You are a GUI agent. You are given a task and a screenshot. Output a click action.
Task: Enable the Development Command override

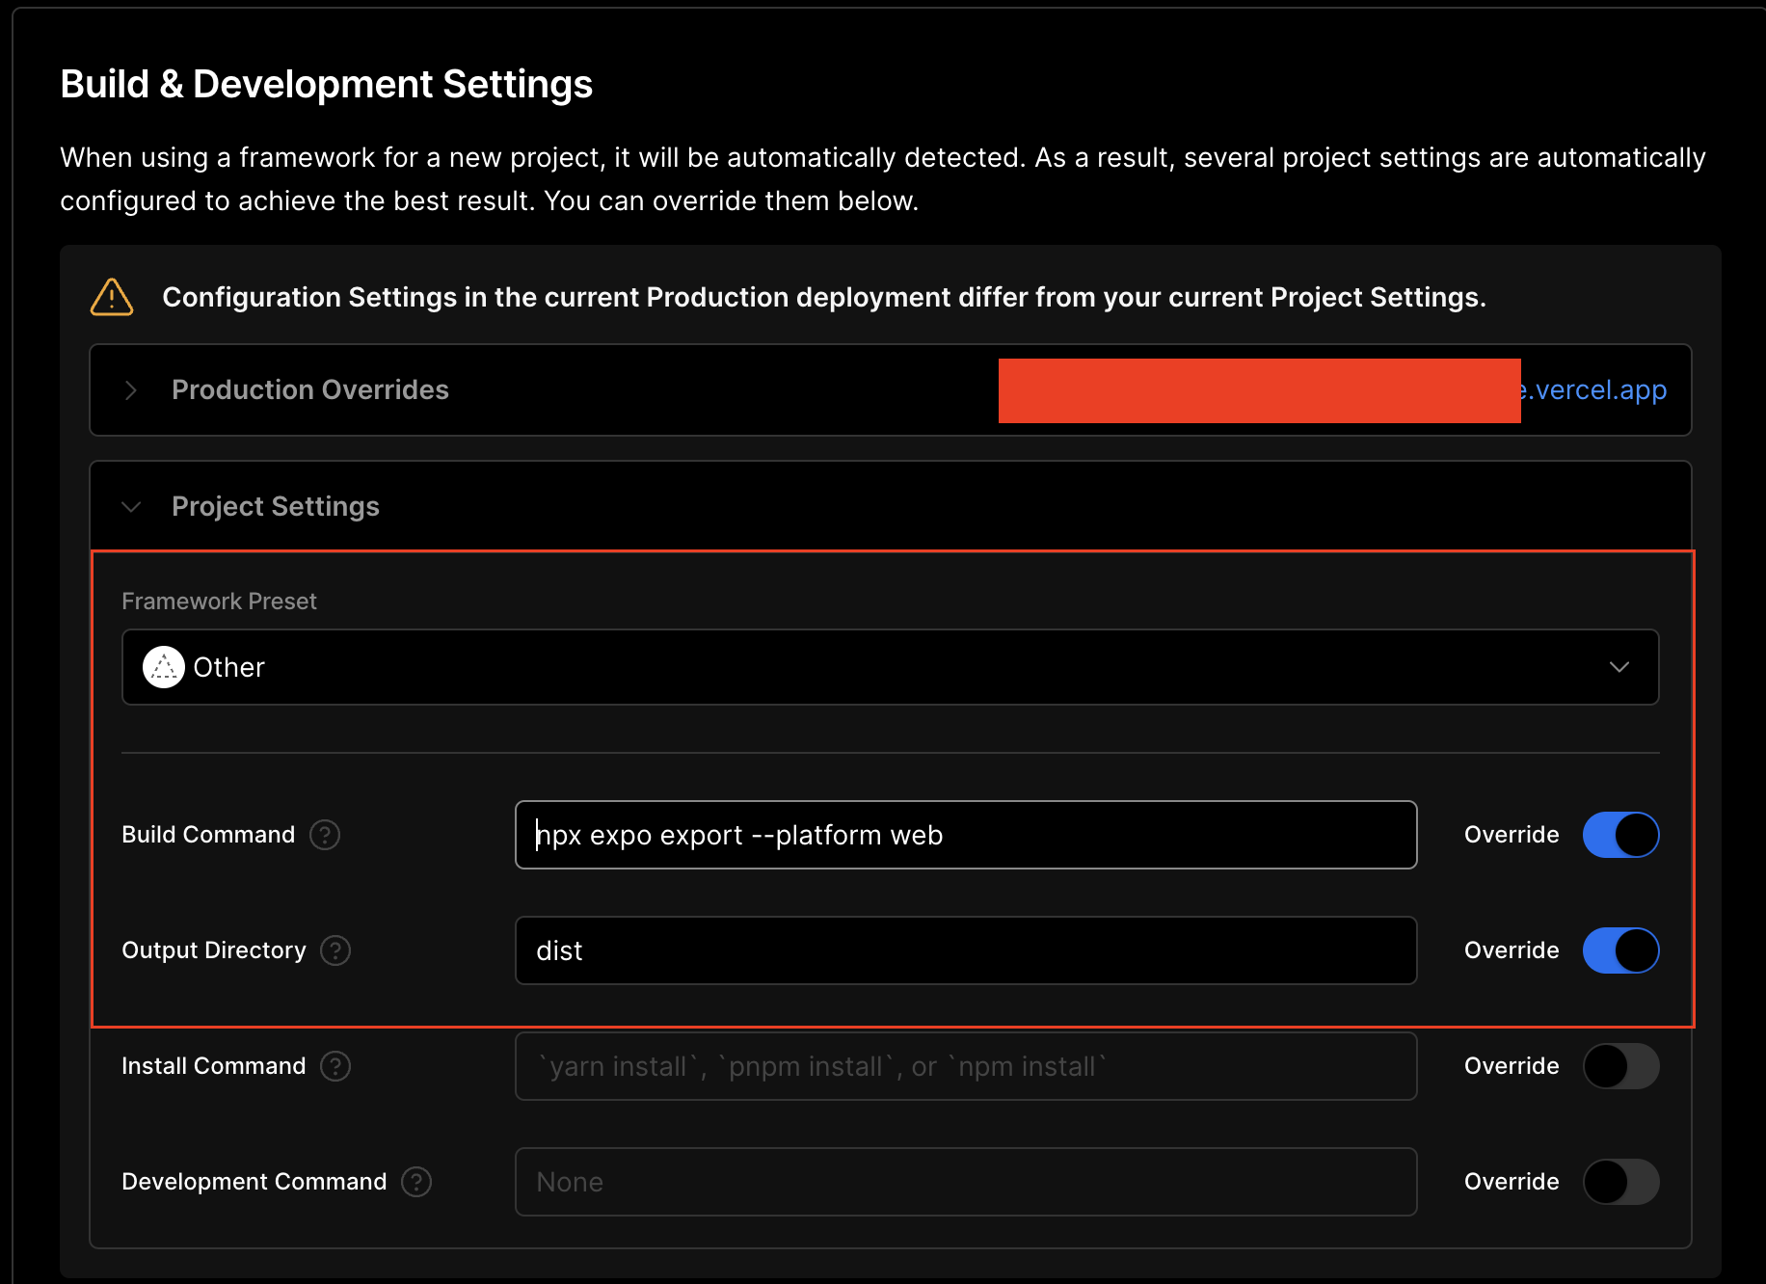(x=1620, y=1182)
